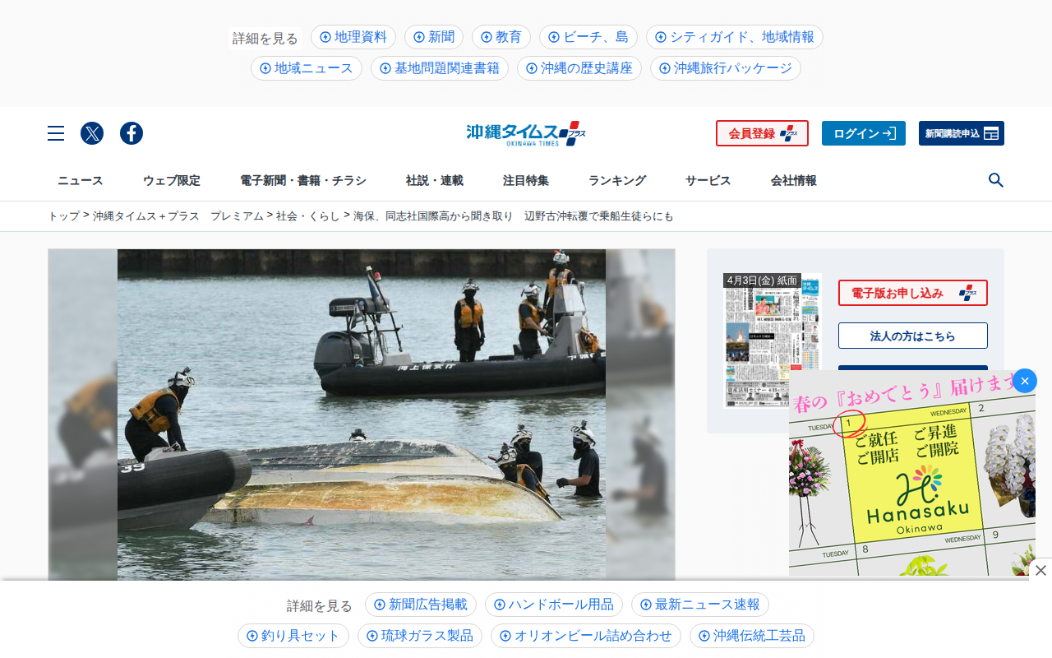Click 会員登録 button
This screenshot has height=658, width=1052.
click(762, 133)
